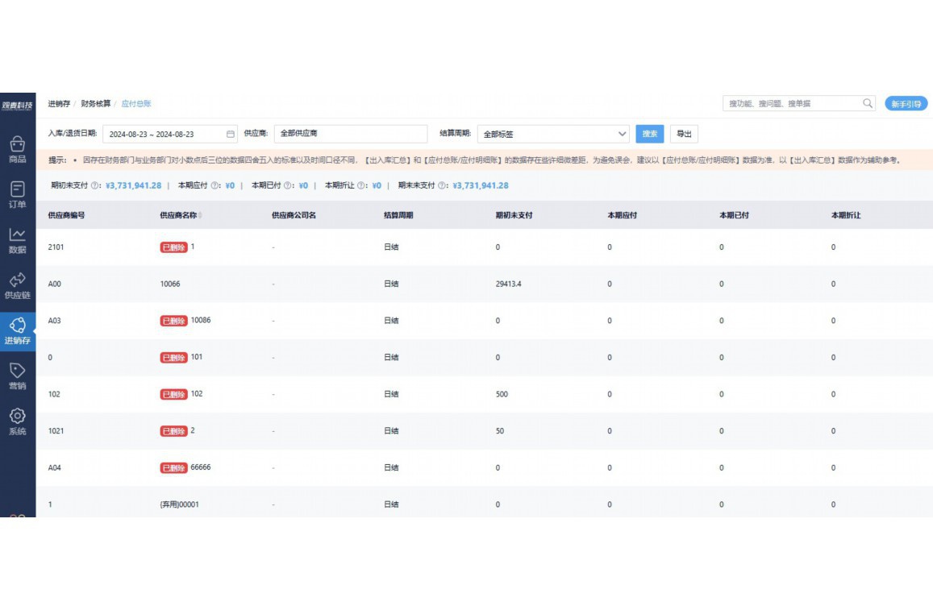Click the help icon next to 期初未支付
The height and width of the screenshot is (610, 933).
click(96, 186)
